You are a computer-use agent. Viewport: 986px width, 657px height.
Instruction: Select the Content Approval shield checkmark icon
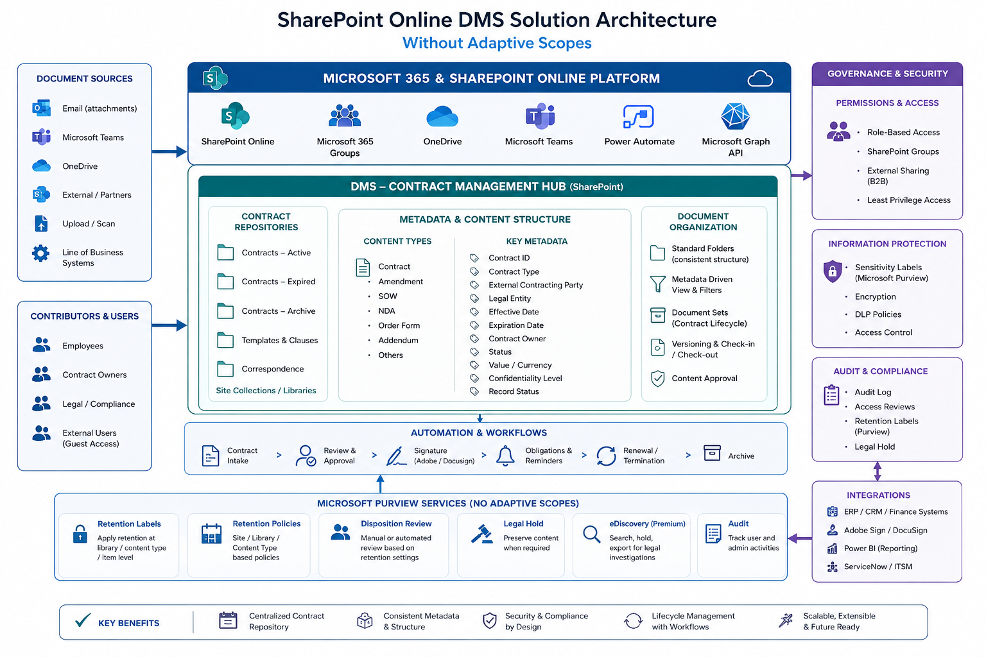point(658,379)
